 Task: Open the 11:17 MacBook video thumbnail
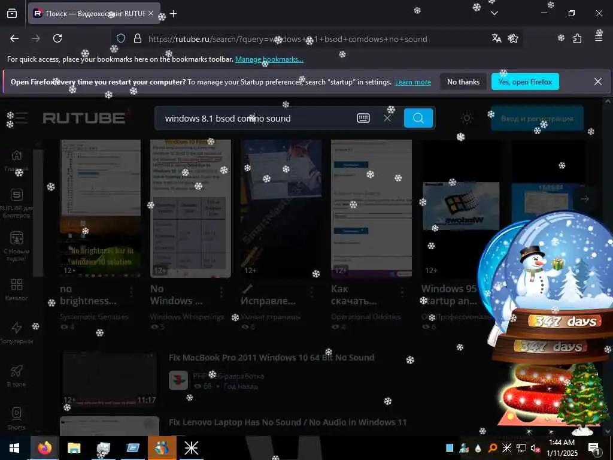click(x=110, y=379)
